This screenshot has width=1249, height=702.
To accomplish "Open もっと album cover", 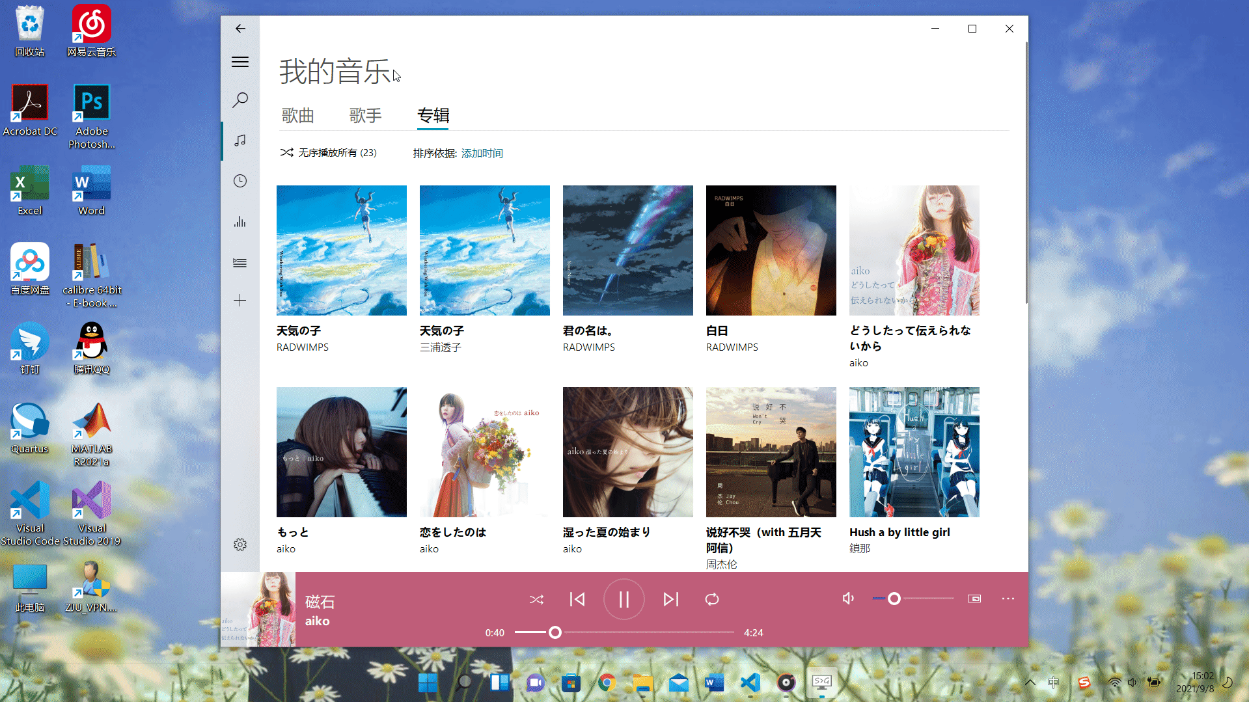I will 342,452.
